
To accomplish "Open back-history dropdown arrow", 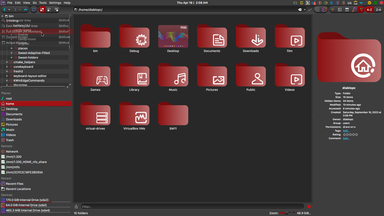I will (9, 9).
